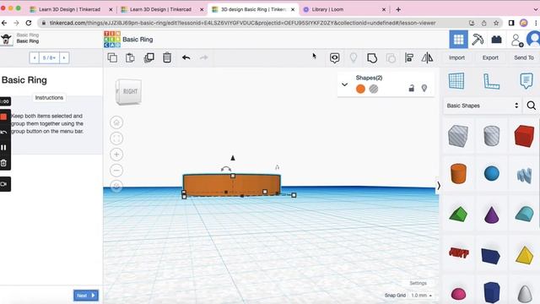Undo the last action
540x304 pixels.
(x=186, y=57)
